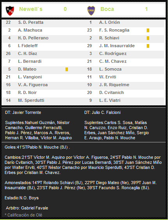Click F. S. Roncaglia's yellow card icon
Screen dimensions: 168x220
pyautogui.click(x=148, y=30)
